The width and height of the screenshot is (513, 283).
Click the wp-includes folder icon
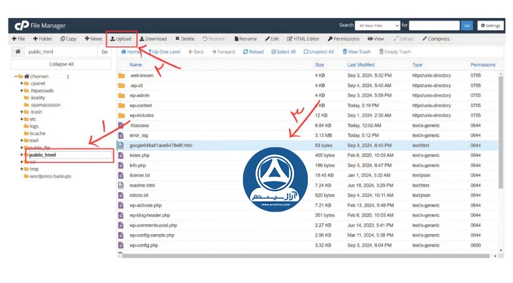pyautogui.click(x=122, y=115)
